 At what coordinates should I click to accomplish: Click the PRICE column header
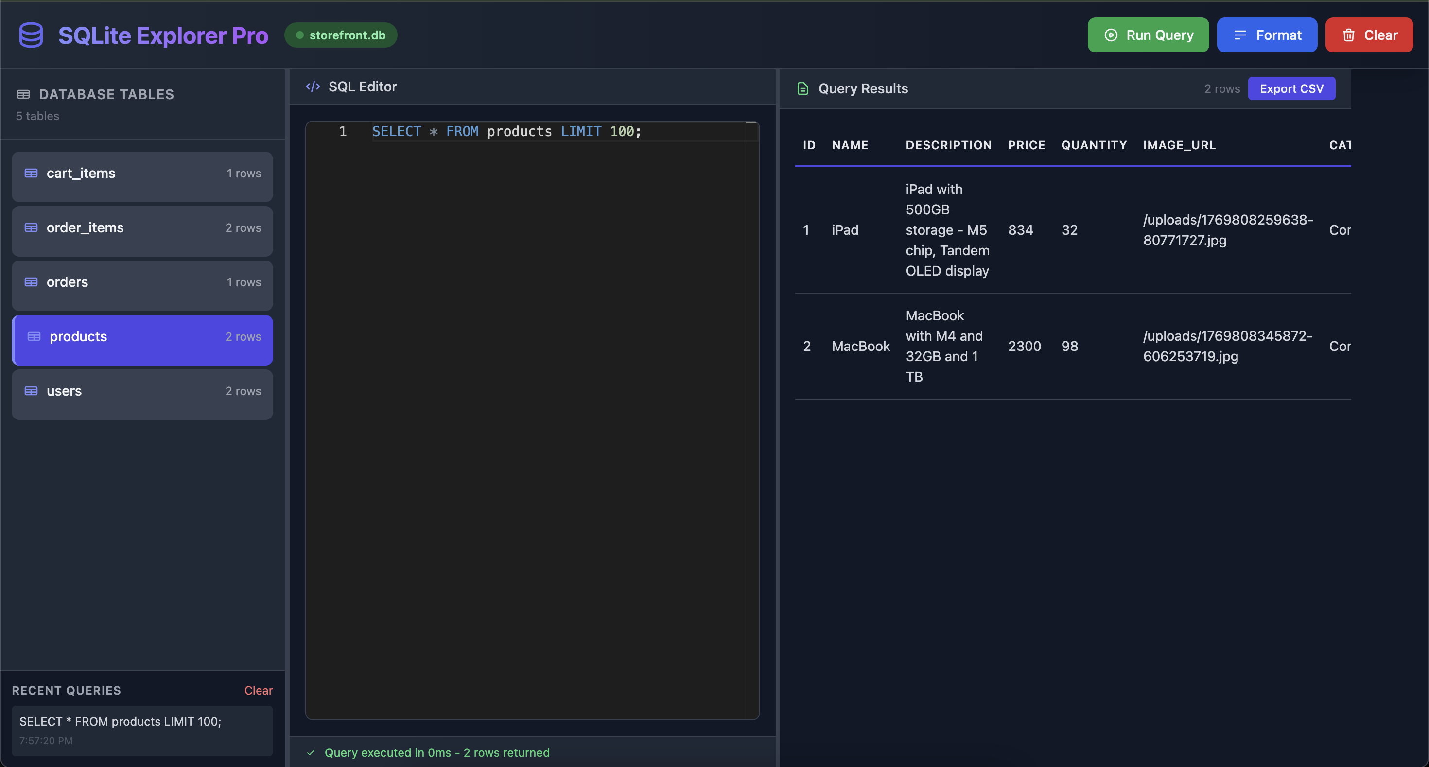tap(1026, 145)
